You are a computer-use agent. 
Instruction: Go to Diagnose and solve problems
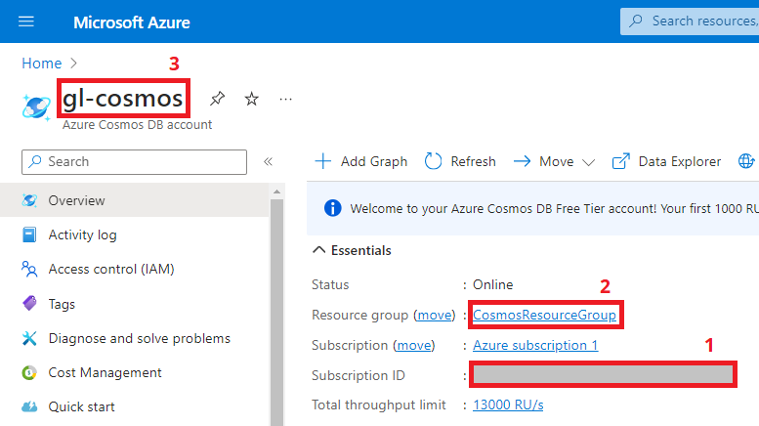pyautogui.click(x=139, y=338)
